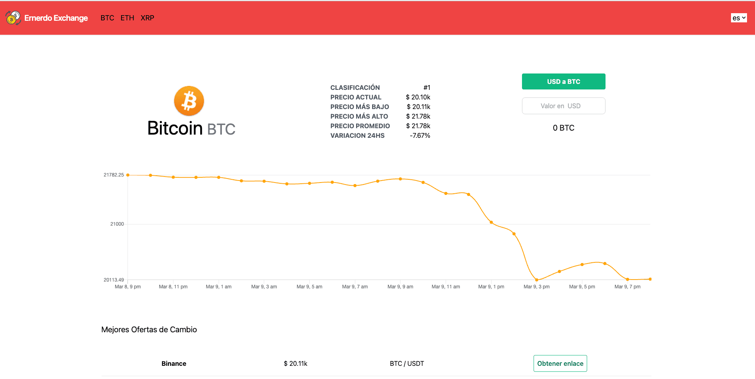Click the PRECIO PROMEDIO label
755x379 pixels.
[360, 126]
